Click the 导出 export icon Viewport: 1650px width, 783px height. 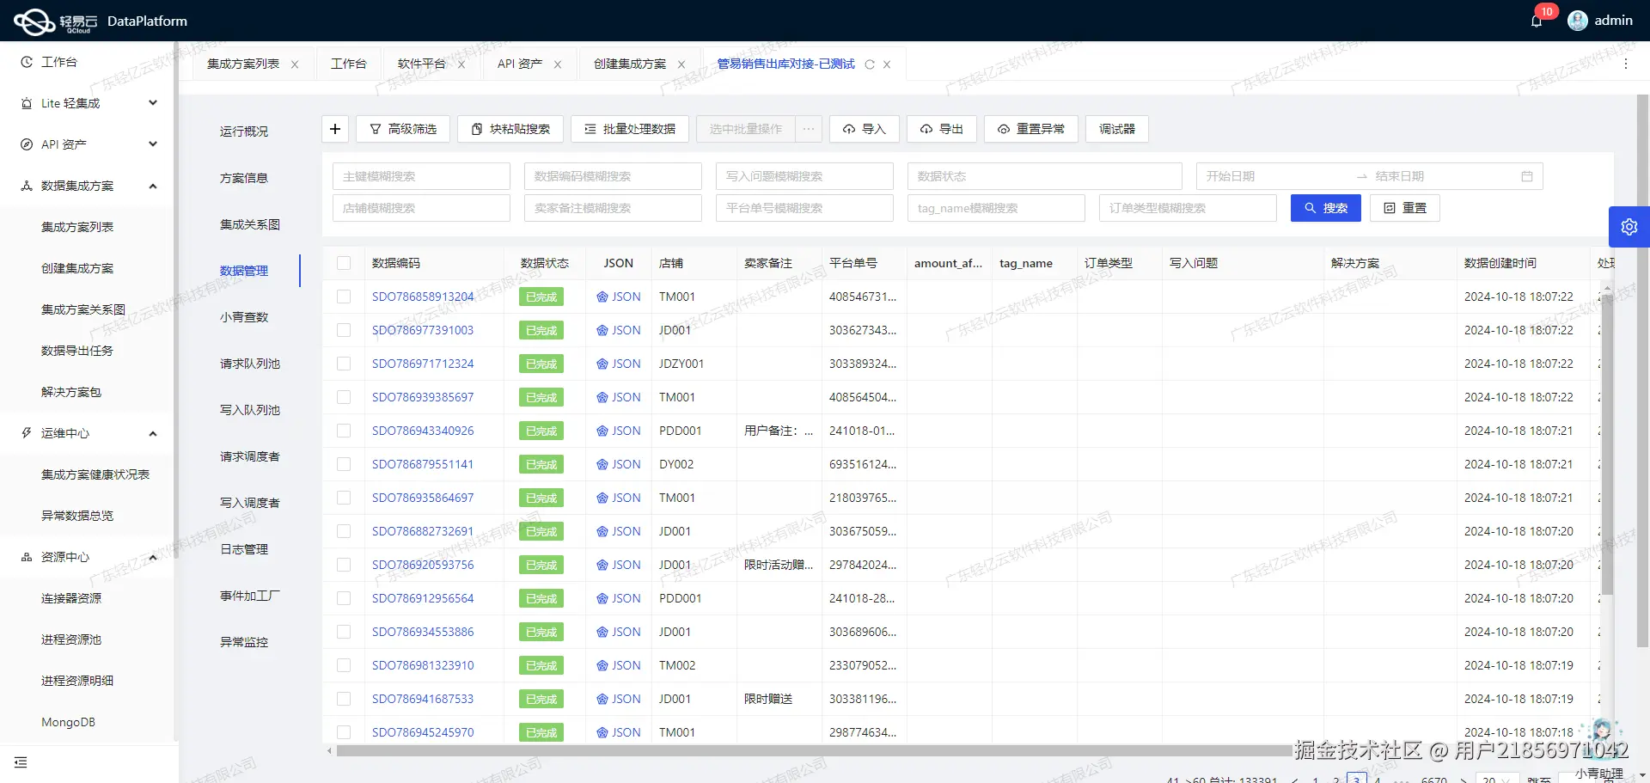(x=941, y=129)
